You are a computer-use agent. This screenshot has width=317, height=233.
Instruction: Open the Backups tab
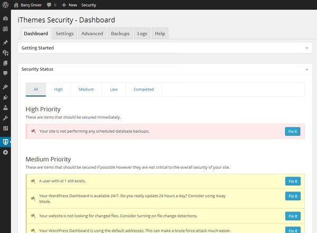click(120, 34)
